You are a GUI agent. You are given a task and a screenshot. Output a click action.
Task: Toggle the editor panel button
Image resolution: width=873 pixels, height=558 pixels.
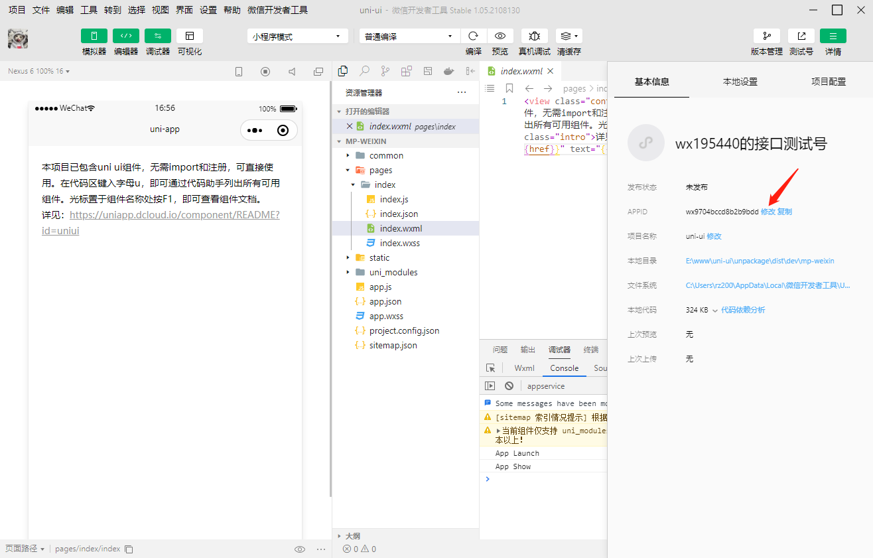point(126,36)
